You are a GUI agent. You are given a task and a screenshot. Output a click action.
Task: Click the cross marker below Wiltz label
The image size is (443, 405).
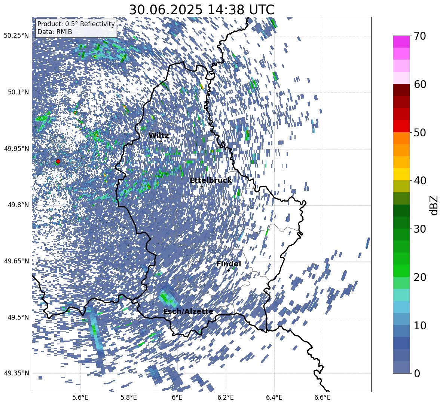161,141
